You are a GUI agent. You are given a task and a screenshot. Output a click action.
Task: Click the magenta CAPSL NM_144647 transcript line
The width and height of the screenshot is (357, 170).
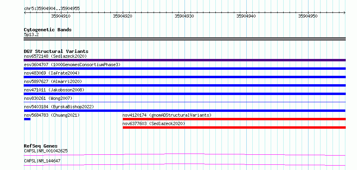tap(185, 164)
